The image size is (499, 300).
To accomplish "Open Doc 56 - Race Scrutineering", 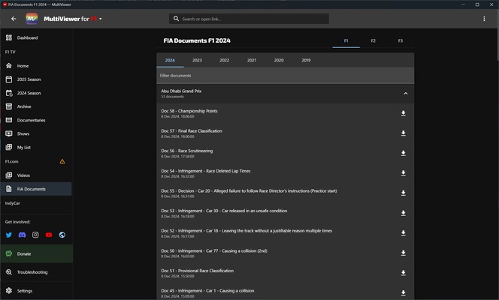I will (285, 153).
